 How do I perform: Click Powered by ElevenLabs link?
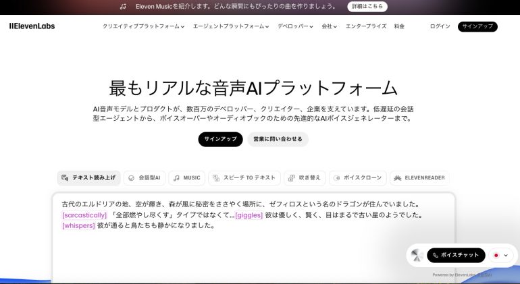click(462, 275)
